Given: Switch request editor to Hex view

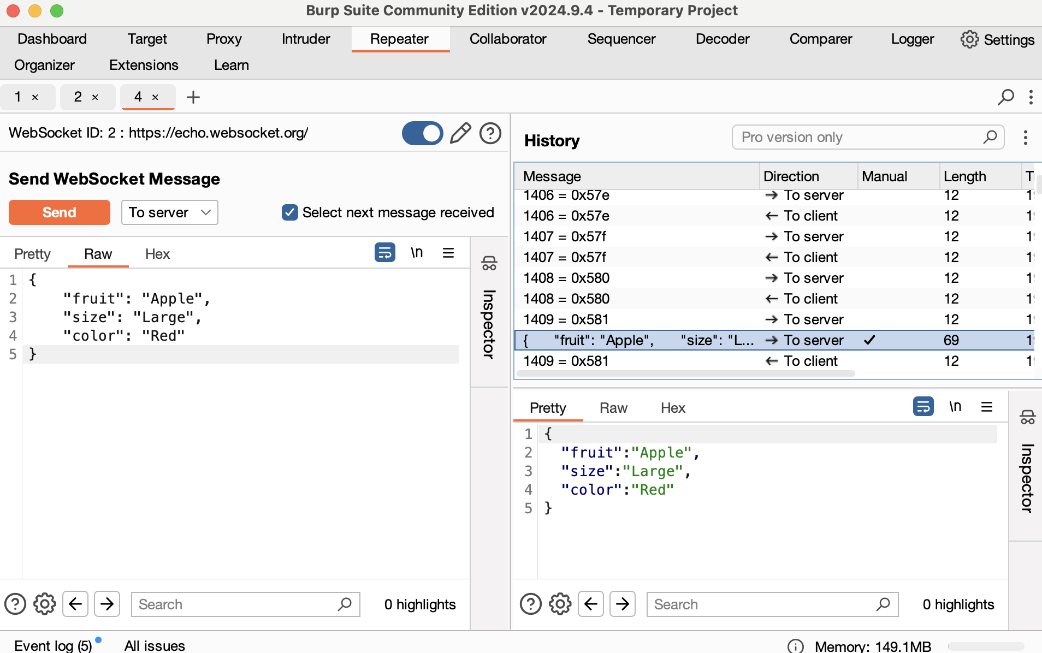Looking at the screenshot, I should click(x=157, y=254).
